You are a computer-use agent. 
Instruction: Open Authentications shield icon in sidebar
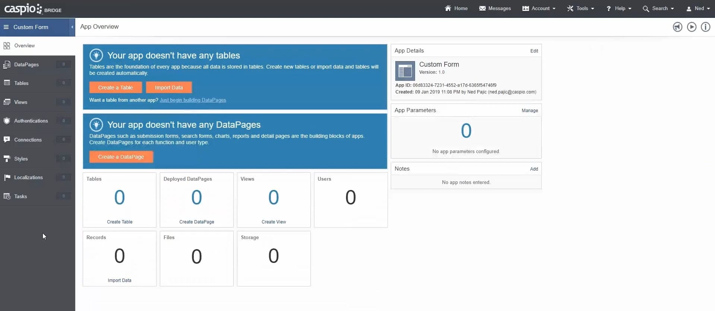pyautogui.click(x=7, y=121)
